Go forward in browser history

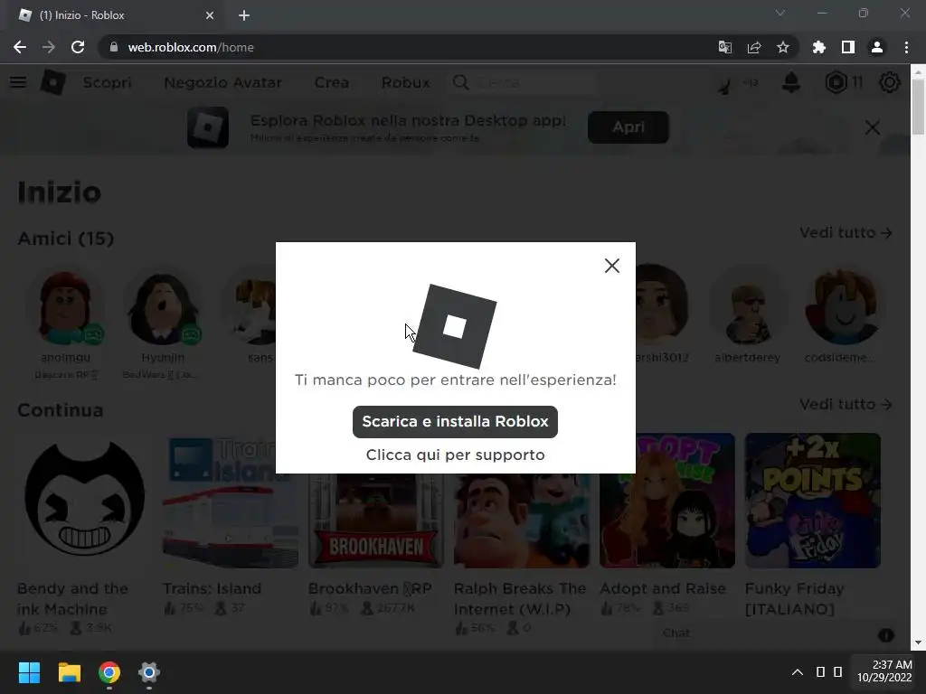[x=49, y=47]
